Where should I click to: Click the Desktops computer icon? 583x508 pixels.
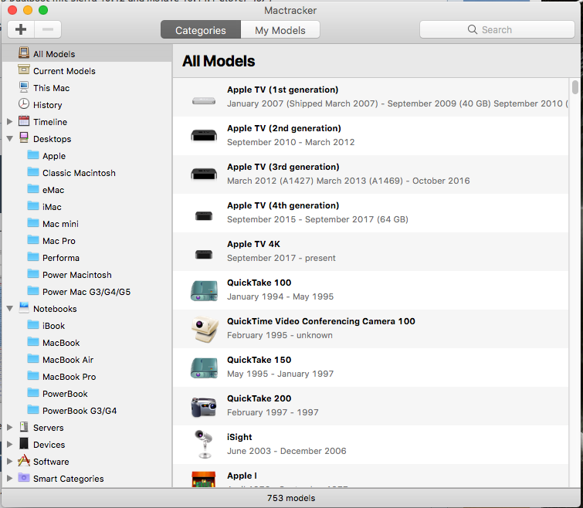pyautogui.click(x=24, y=138)
